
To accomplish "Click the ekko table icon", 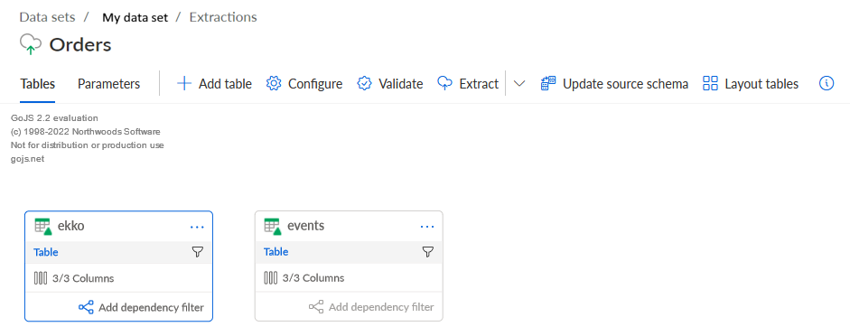I will point(43,227).
